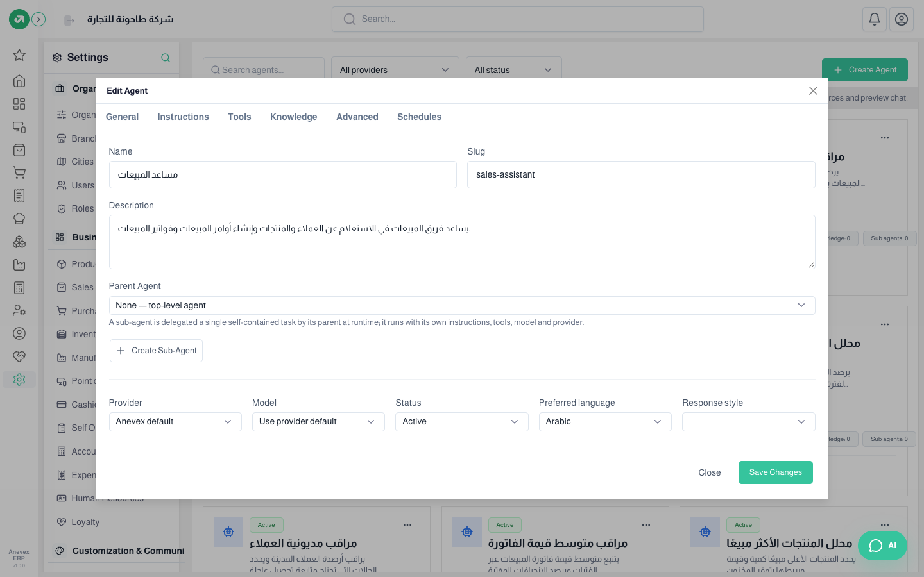This screenshot has height=577, width=924.
Task: Open the heart handshake icon in left rail
Action: tap(19, 356)
